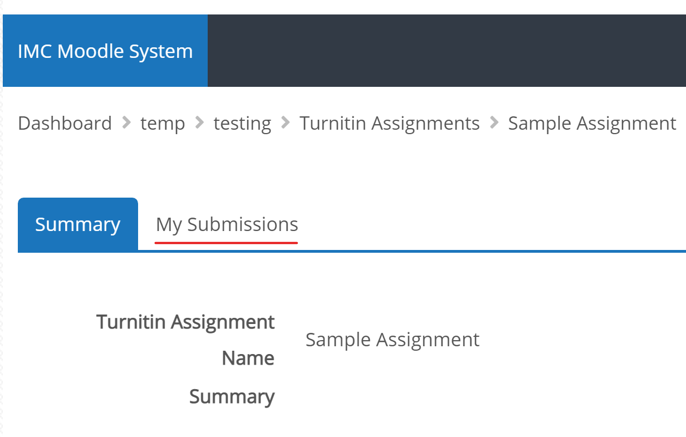Click the chevron separator after temp

[199, 123]
